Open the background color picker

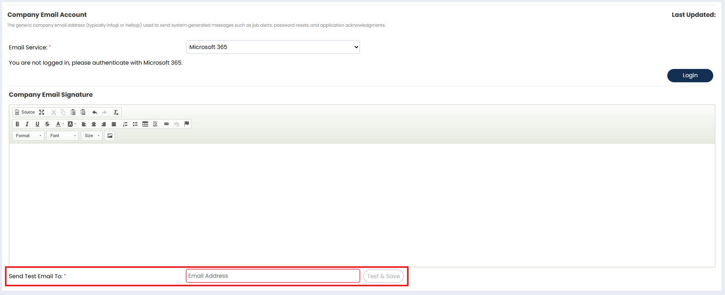pos(71,124)
